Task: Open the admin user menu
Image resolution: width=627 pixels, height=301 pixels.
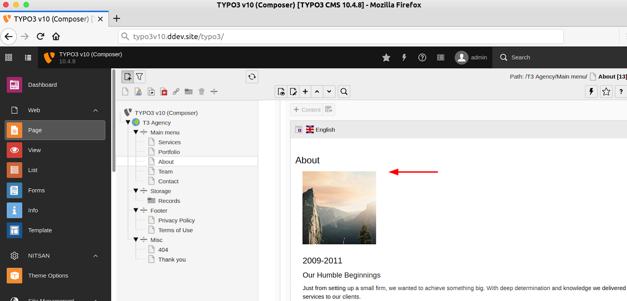Action: 471,58
